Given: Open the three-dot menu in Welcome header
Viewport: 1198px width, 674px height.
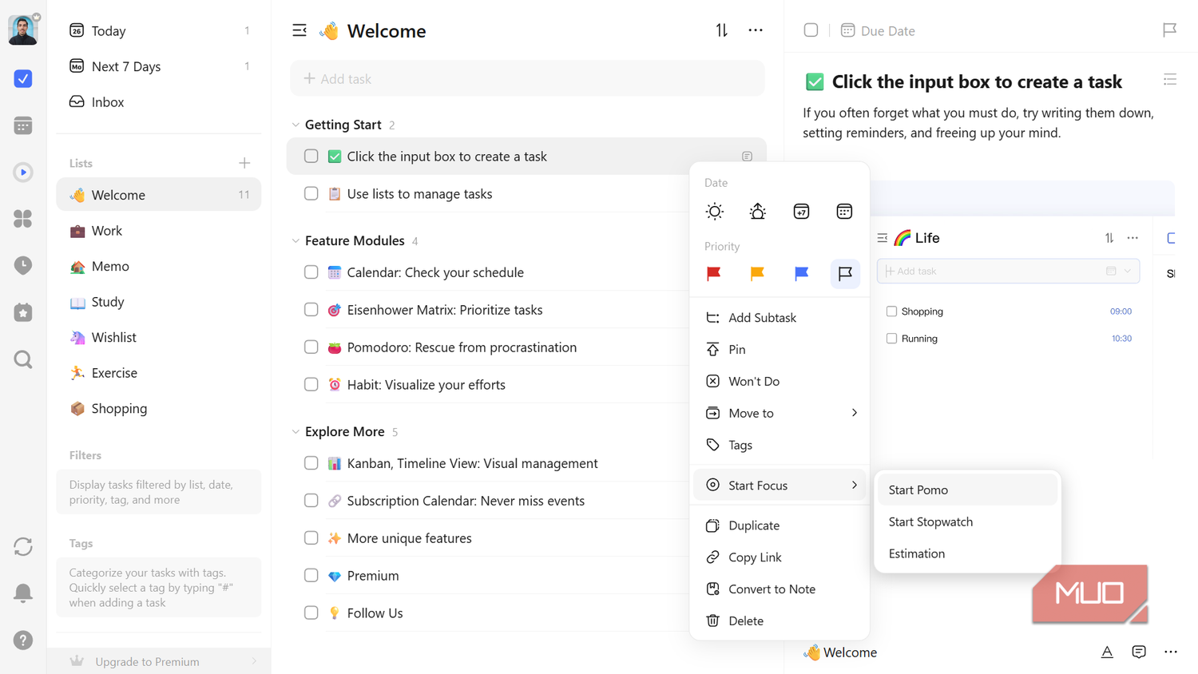Looking at the screenshot, I should click(x=756, y=30).
